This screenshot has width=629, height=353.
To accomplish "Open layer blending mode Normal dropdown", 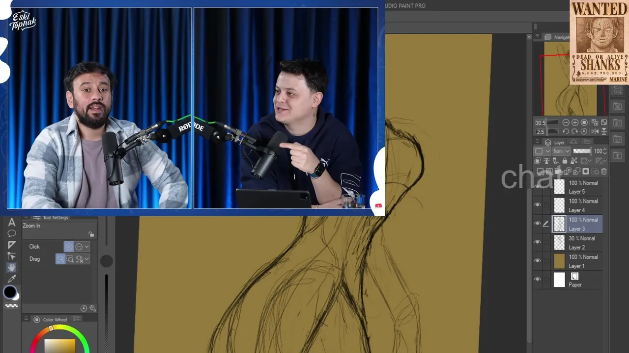I will point(562,151).
